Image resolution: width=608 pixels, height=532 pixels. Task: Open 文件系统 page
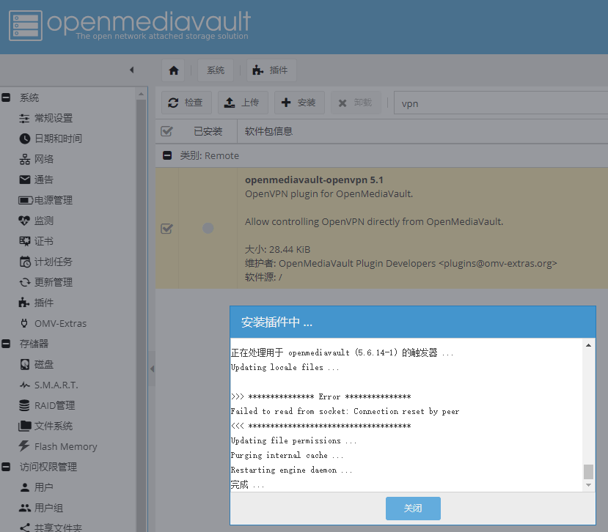54,426
